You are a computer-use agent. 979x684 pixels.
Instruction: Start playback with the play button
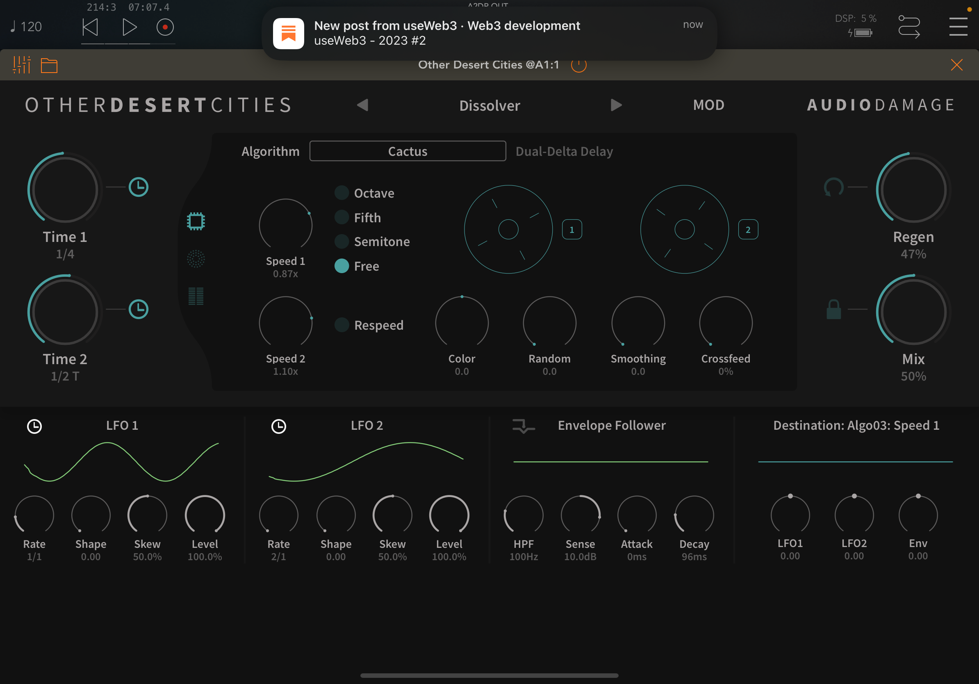(129, 27)
